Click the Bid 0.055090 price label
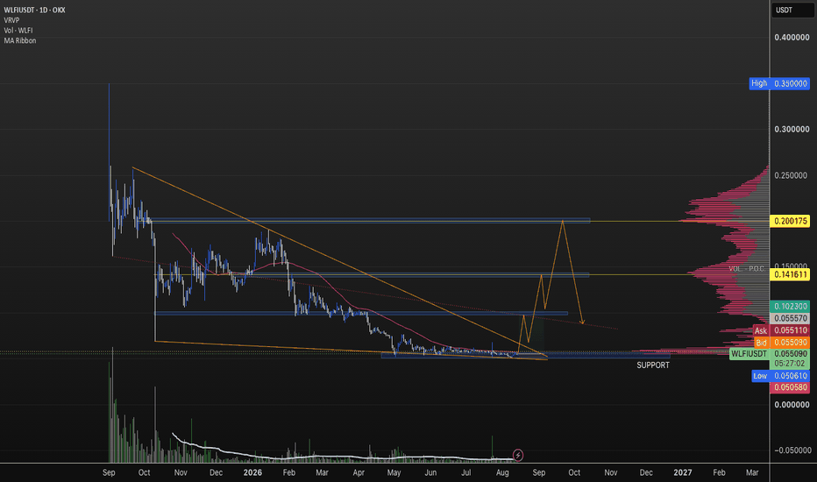 click(x=782, y=343)
